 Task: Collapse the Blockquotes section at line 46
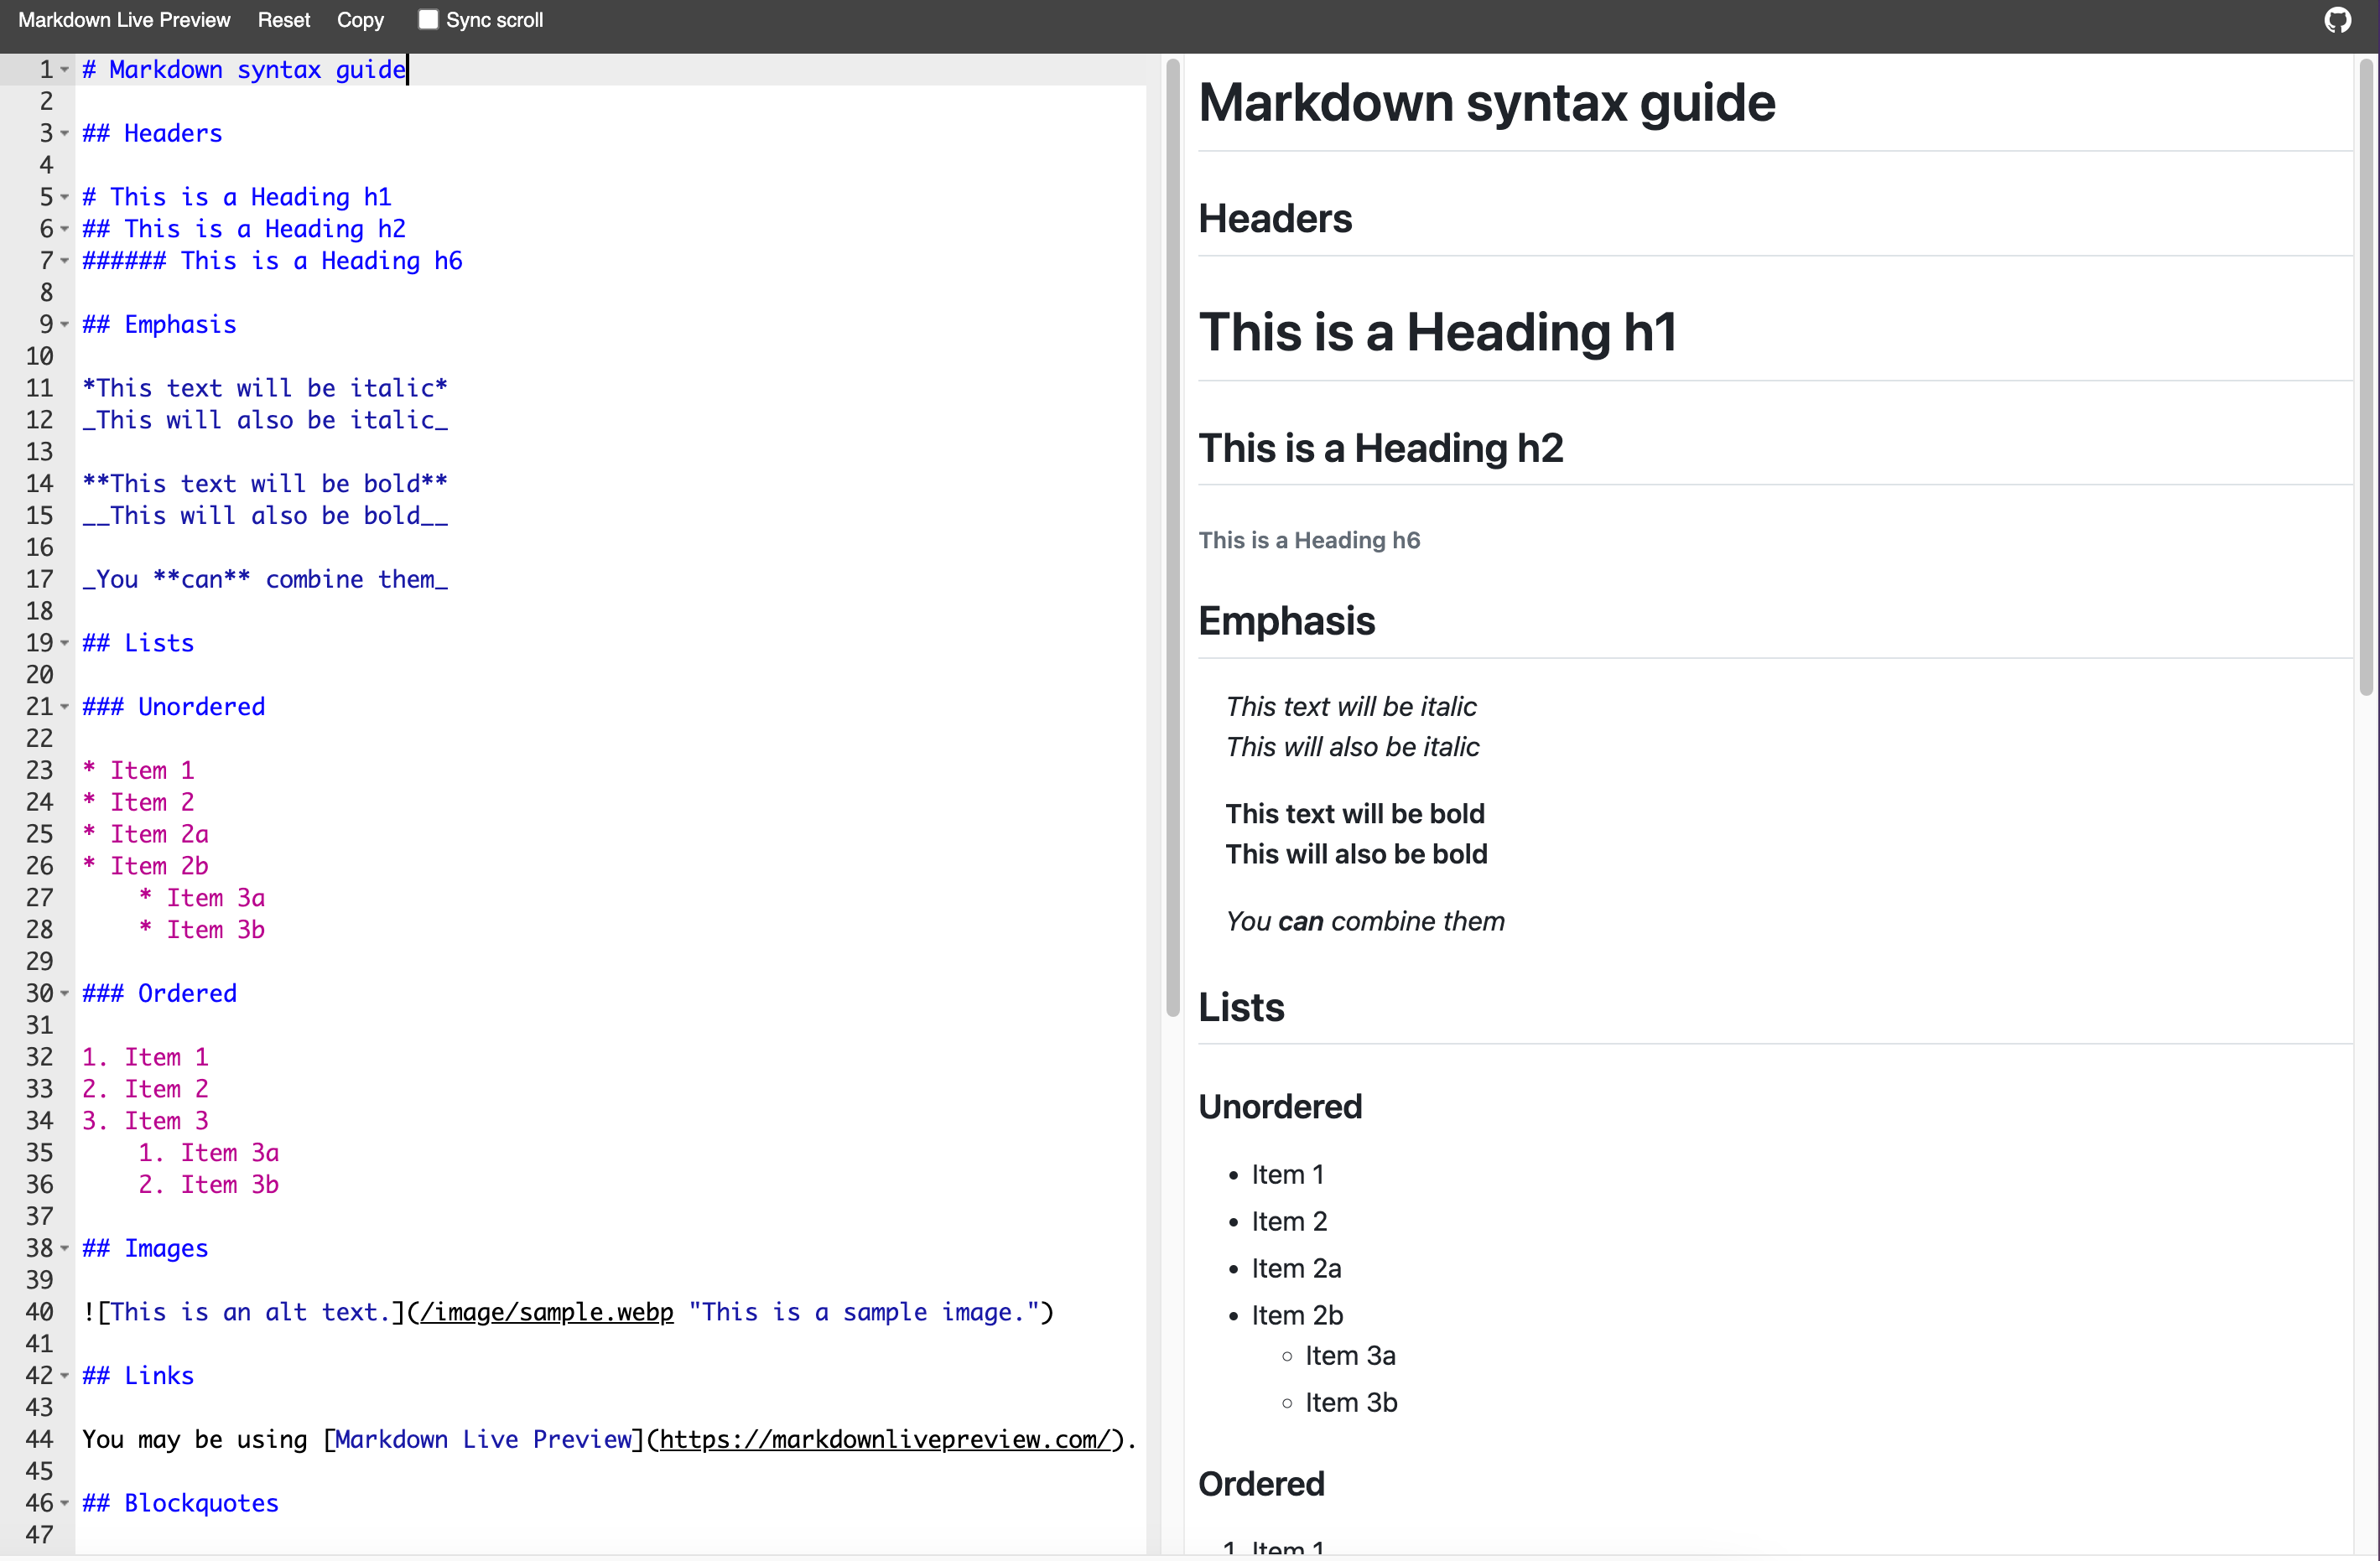click(65, 1504)
